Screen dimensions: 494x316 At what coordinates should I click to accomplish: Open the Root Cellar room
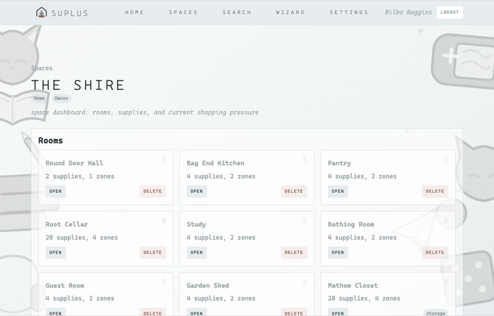coord(55,252)
